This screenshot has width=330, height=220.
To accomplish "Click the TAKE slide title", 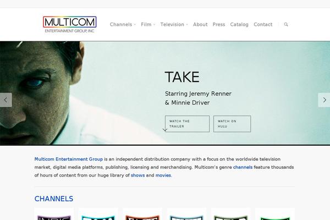I will [182, 77].
